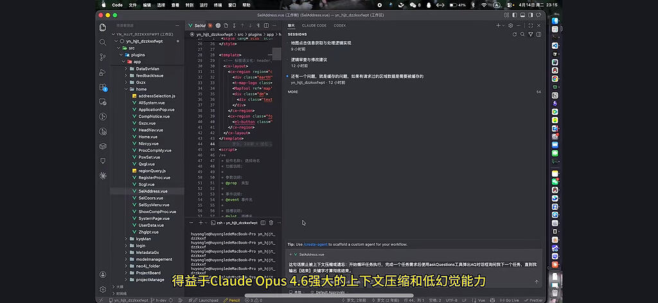Open the Source Control view

(103, 57)
